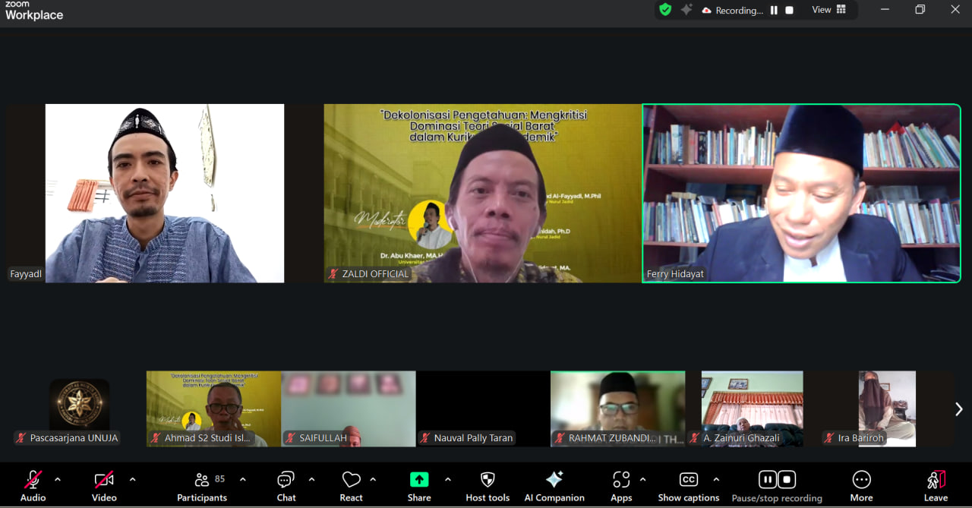This screenshot has height=508, width=972.
Task: Open the Chat panel
Action: [x=286, y=486]
